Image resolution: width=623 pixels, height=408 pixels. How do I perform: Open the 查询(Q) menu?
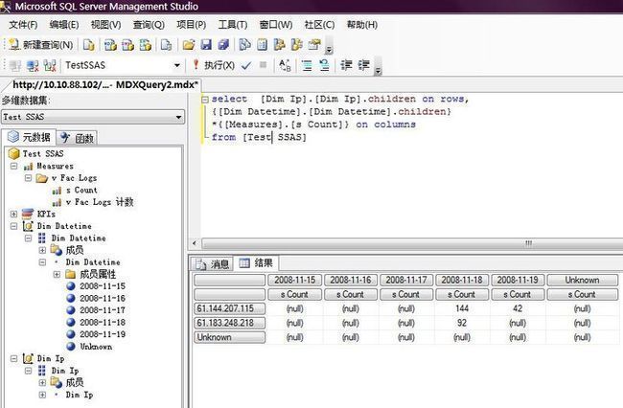(x=149, y=25)
